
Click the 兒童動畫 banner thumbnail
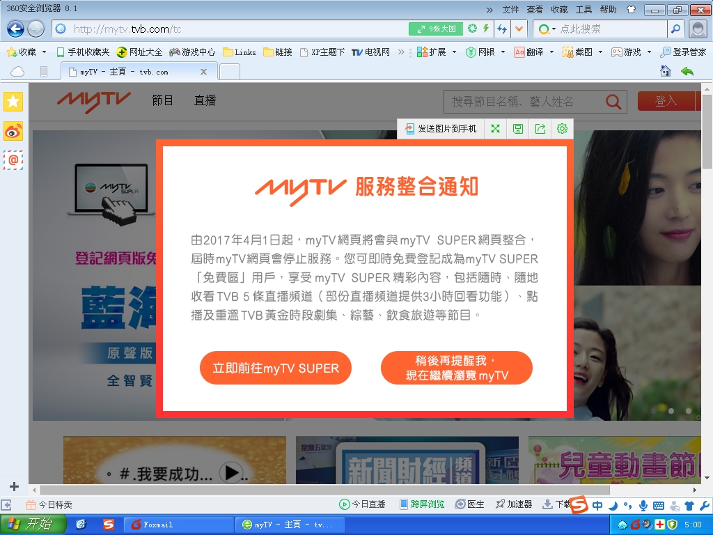pos(614,460)
